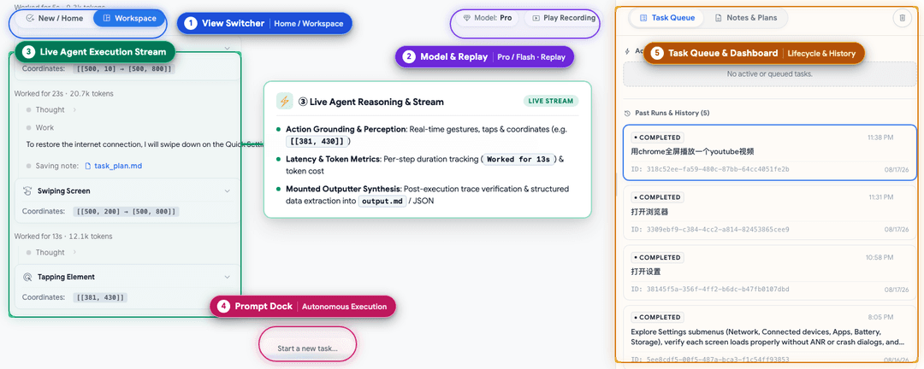Select the Workspace view toggle
Image resolution: width=924 pixels, height=369 pixels.
coord(129,18)
